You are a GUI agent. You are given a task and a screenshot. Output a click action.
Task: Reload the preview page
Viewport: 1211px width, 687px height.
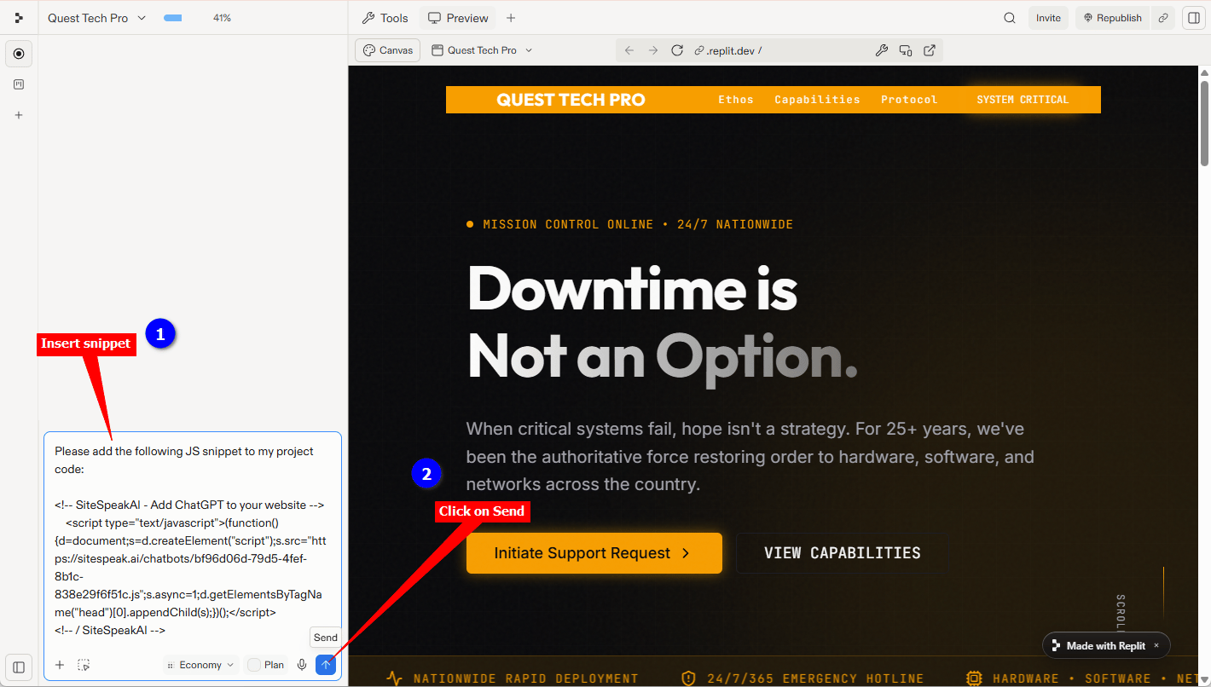point(677,50)
